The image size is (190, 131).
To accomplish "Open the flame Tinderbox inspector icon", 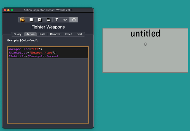I will pos(23,20).
